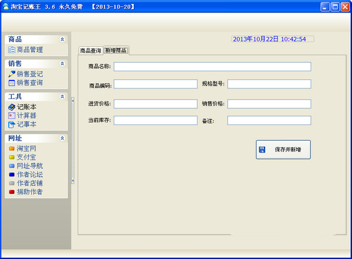Screen dimensions: 352x259
Task: Click the gray 作者店铺 icon
Action: [12, 183]
